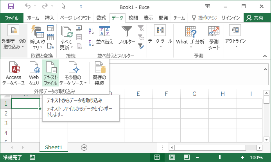Select cell A1
The height and width of the screenshot is (162, 271).
point(25,104)
